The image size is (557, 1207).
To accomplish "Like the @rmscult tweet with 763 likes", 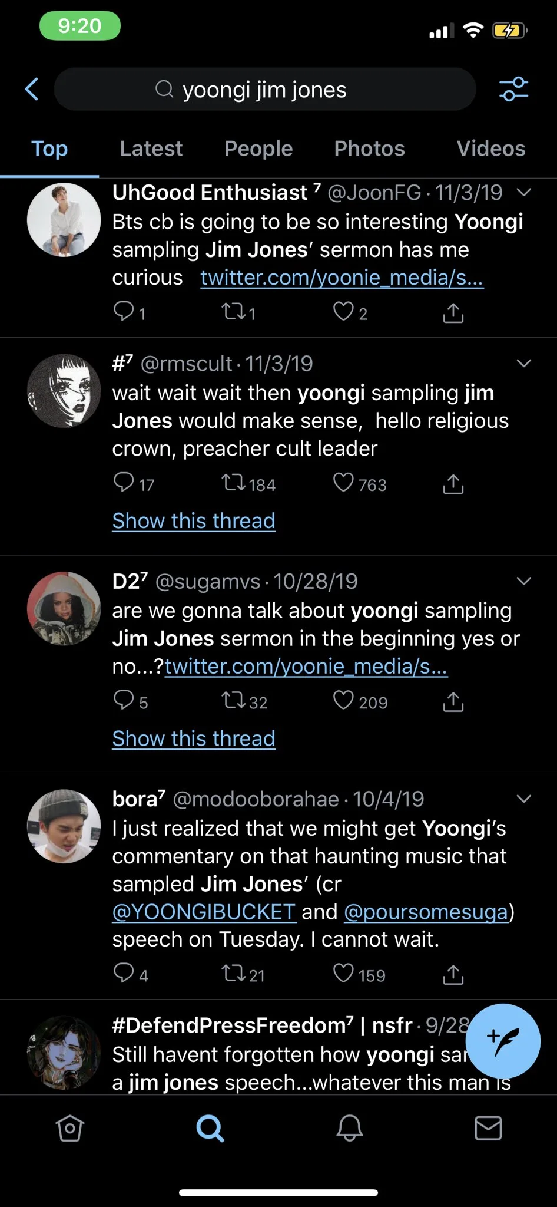I will [x=343, y=483].
